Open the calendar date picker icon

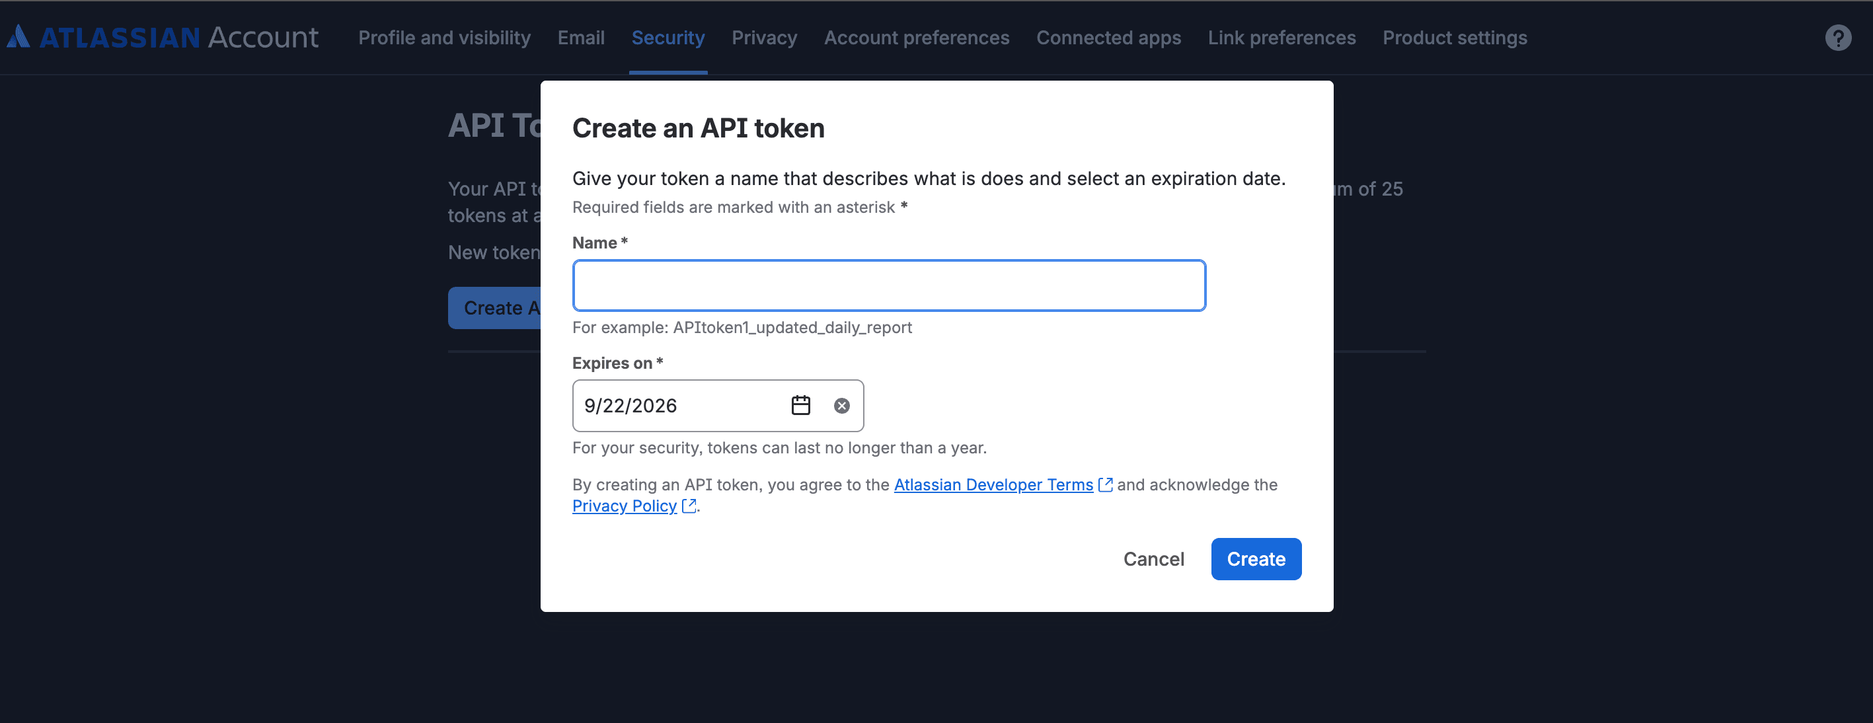[x=800, y=405]
